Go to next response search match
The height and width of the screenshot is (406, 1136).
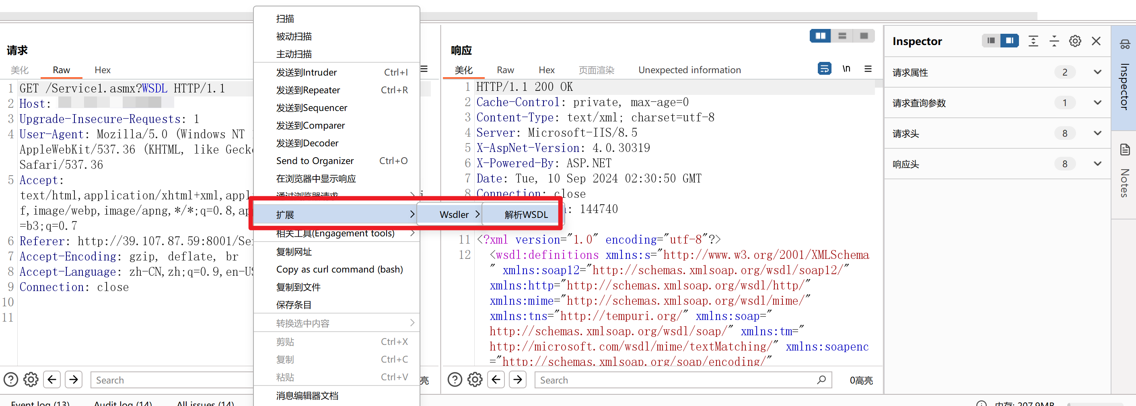coord(518,379)
